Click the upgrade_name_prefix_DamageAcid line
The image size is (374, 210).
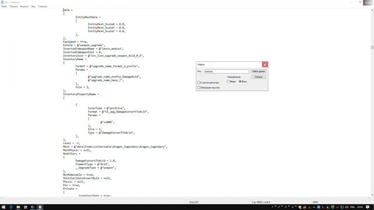click(x=115, y=76)
